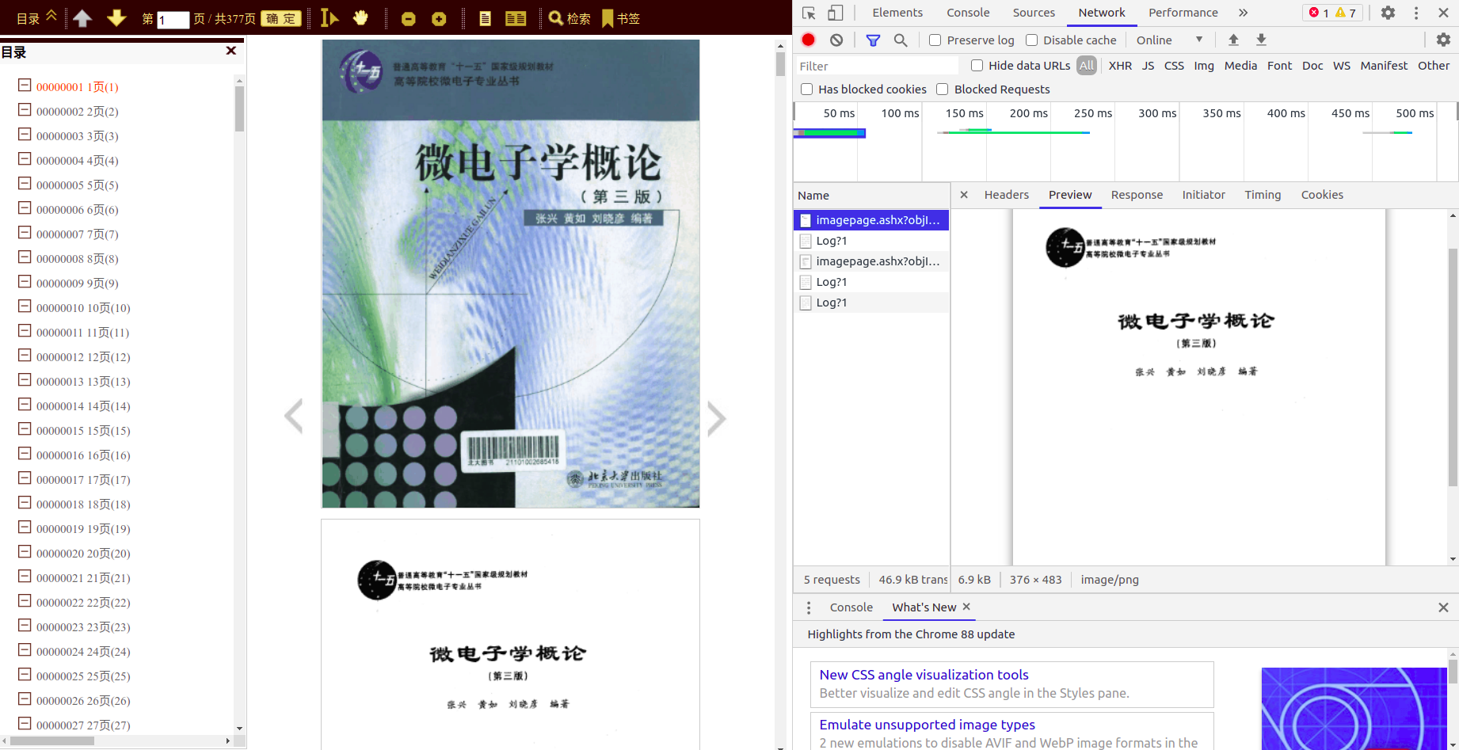
Task: Clear the network log
Action: click(x=836, y=40)
